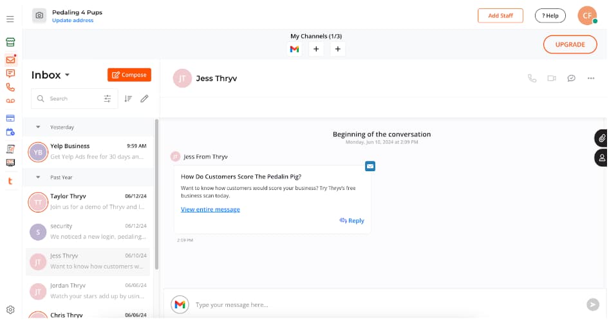609x327 pixels.
Task: Open the Inbox envelope sidebar icon
Action: (10, 59)
